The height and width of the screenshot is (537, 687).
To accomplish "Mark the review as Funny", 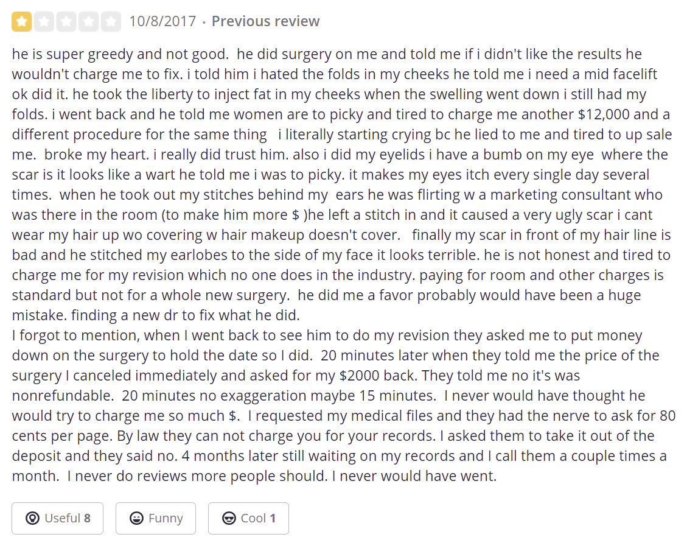I will pos(156,518).
